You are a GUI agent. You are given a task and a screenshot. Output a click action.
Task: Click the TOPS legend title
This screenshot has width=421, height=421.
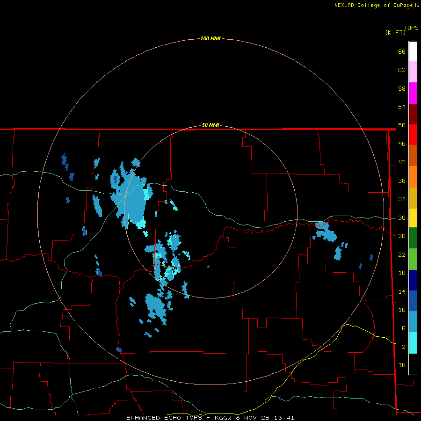coord(411,28)
